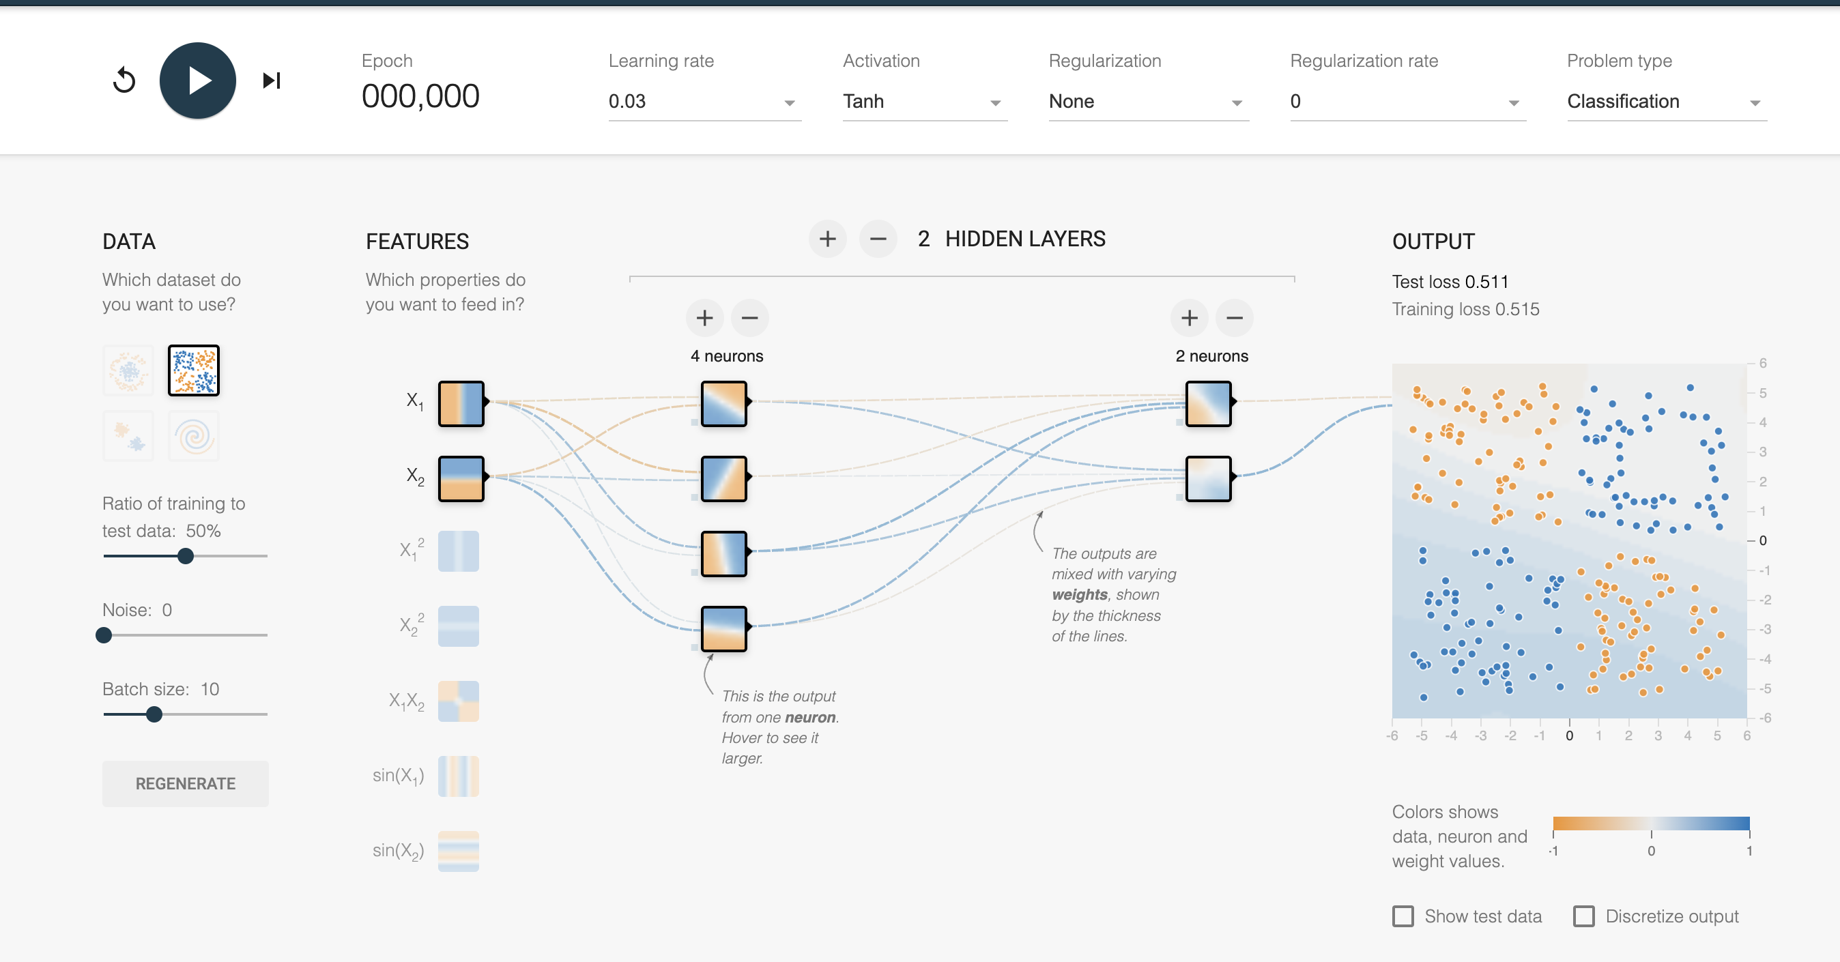Screen dimensions: 1840x962
Task: Add a hidden layer with plus icon
Action: [828, 239]
